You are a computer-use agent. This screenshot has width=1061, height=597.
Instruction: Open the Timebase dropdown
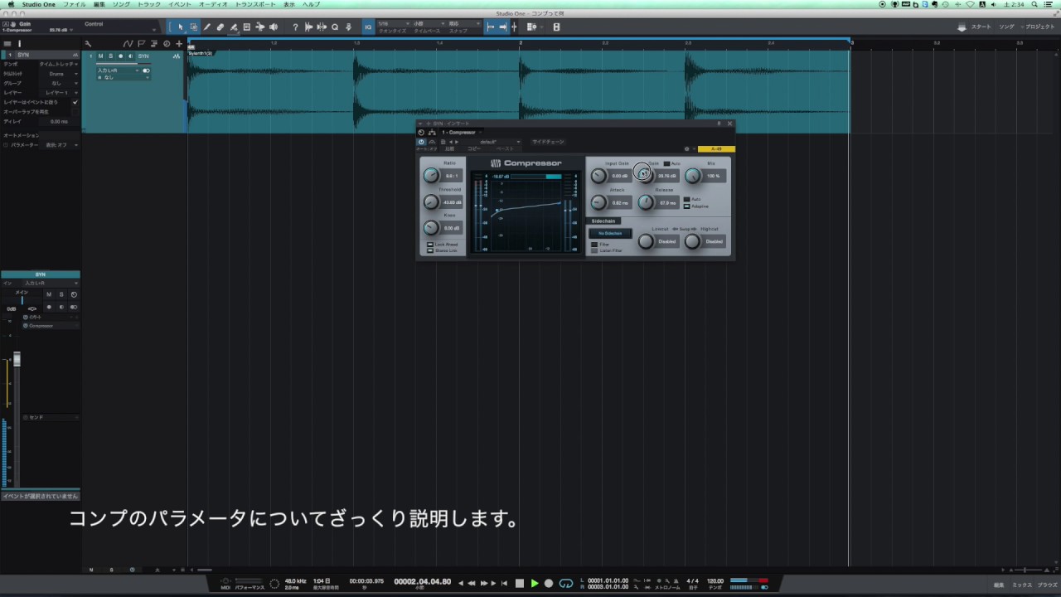pos(429,23)
